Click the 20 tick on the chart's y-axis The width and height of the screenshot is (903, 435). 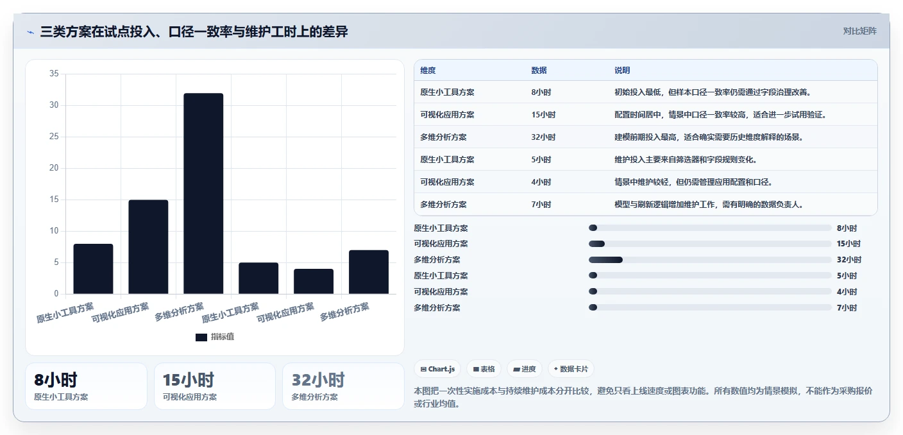[x=54, y=169]
